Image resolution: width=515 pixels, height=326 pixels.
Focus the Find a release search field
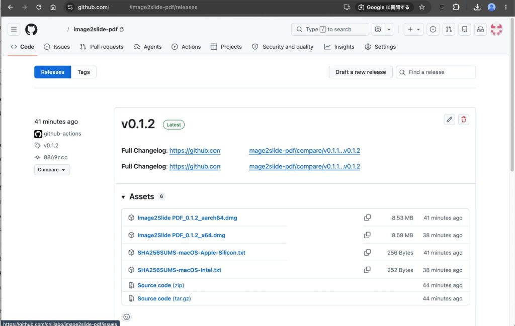point(436,72)
